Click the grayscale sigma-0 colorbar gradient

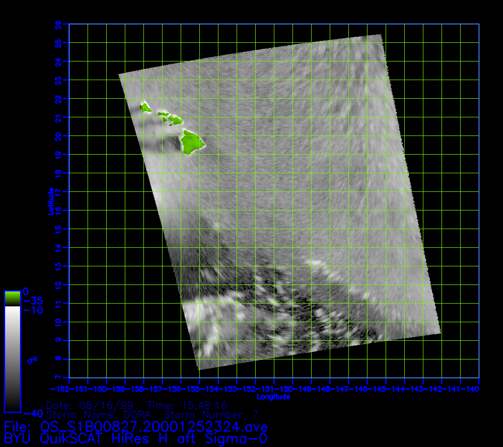tap(12, 359)
